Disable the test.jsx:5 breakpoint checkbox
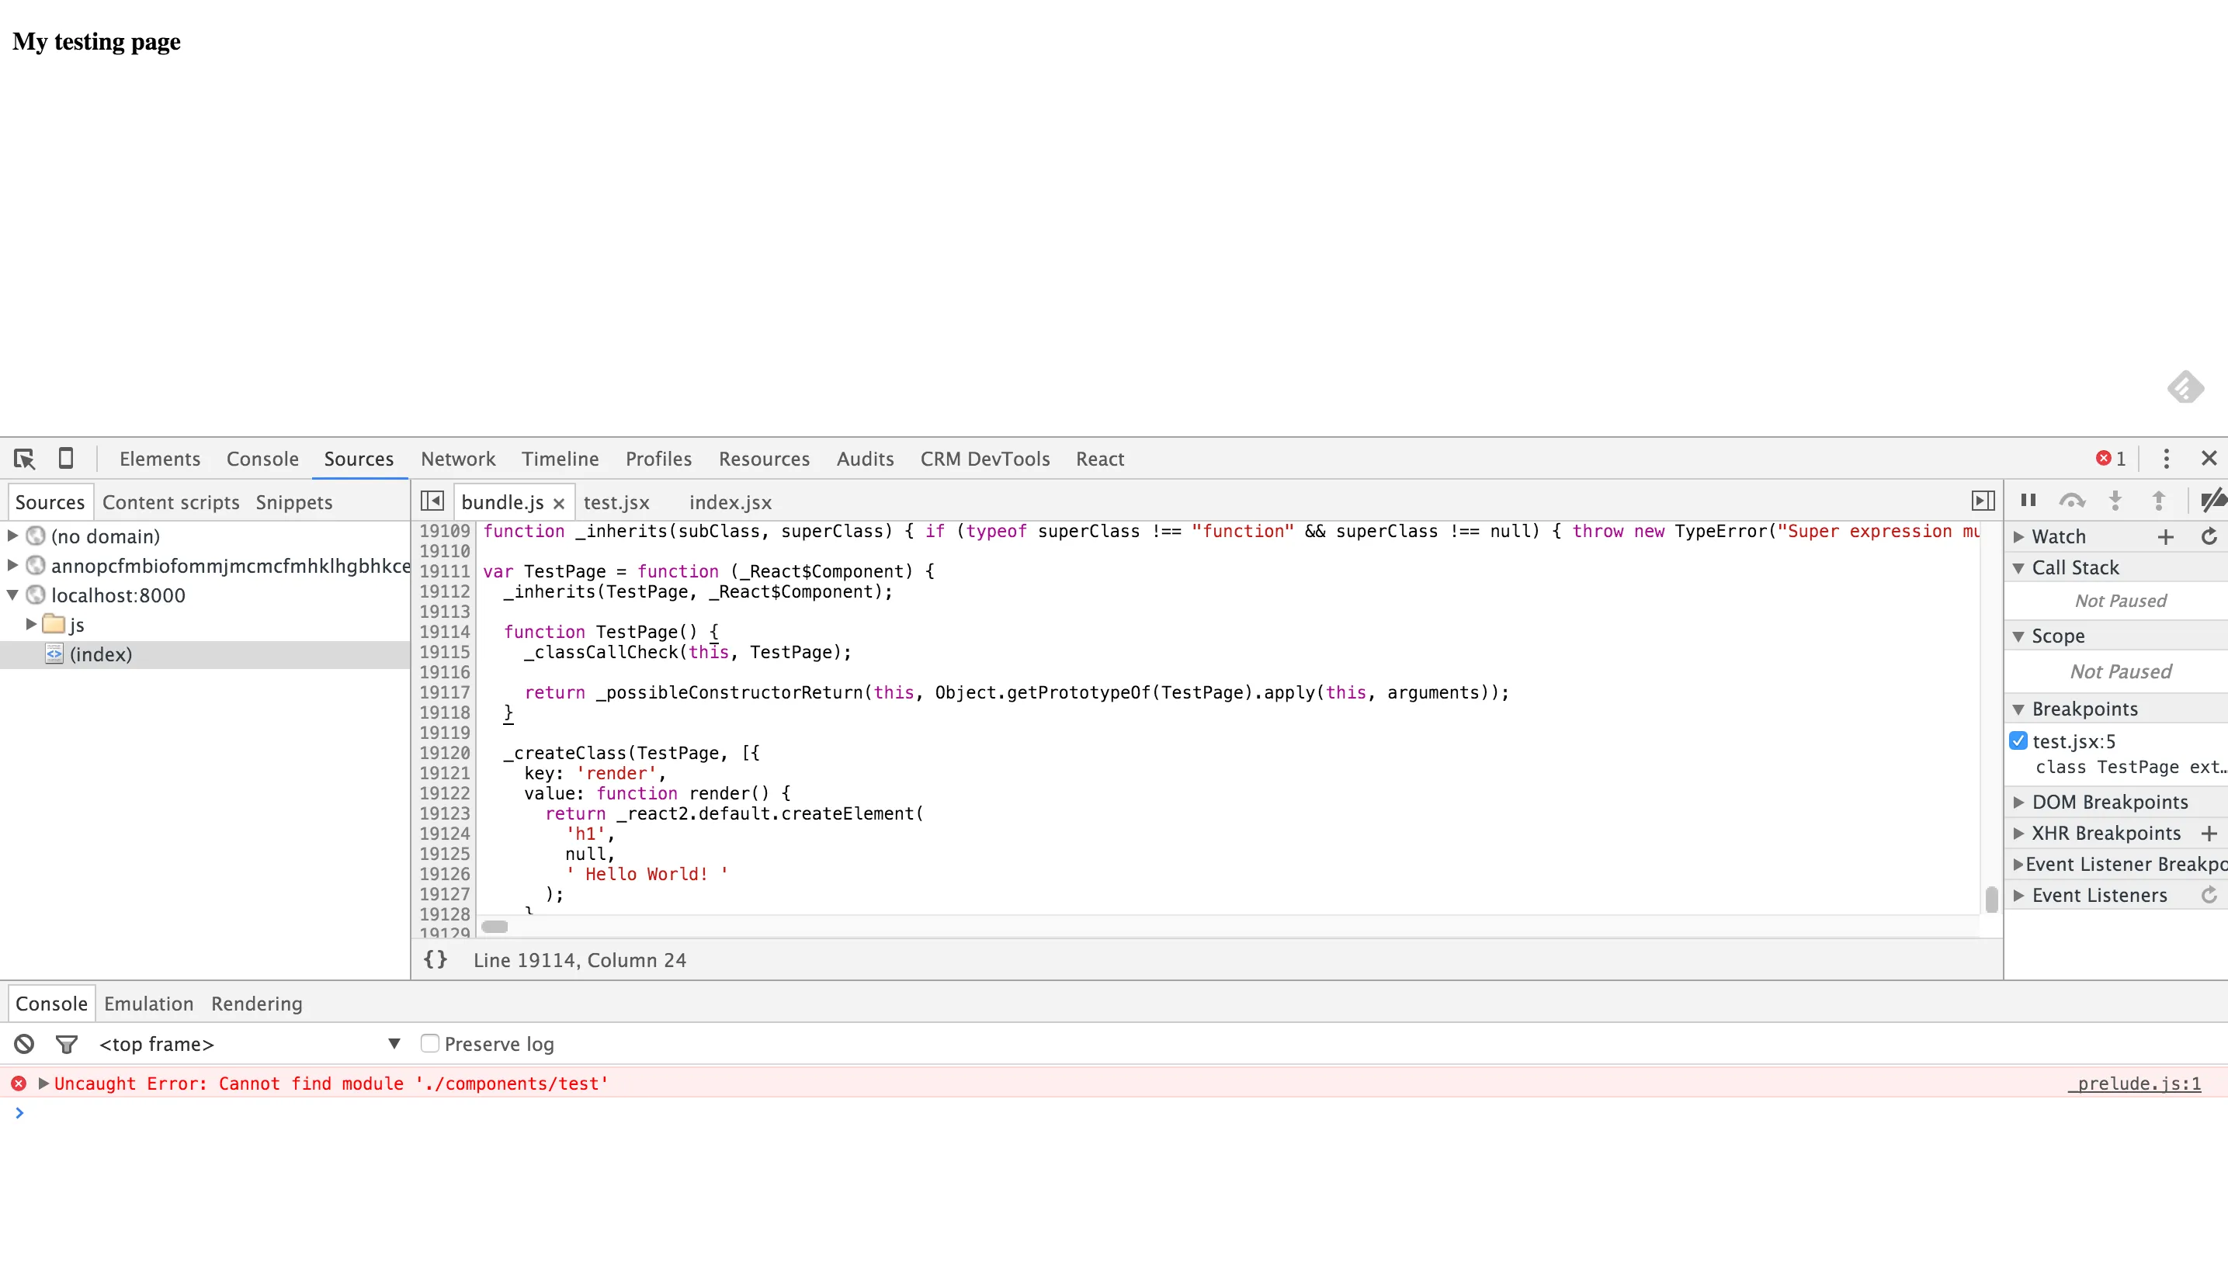Viewport: 2228px width, 1276px height. [x=2018, y=741]
